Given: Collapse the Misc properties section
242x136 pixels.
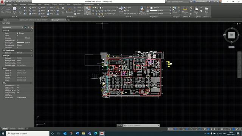Looking at the screenshot, I should click(31, 83).
